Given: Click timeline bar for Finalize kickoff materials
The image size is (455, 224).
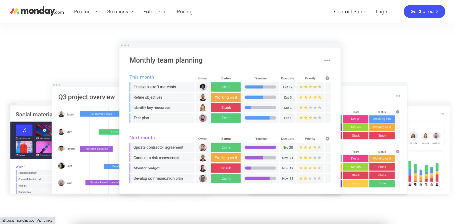Looking at the screenshot, I should pos(260,87).
